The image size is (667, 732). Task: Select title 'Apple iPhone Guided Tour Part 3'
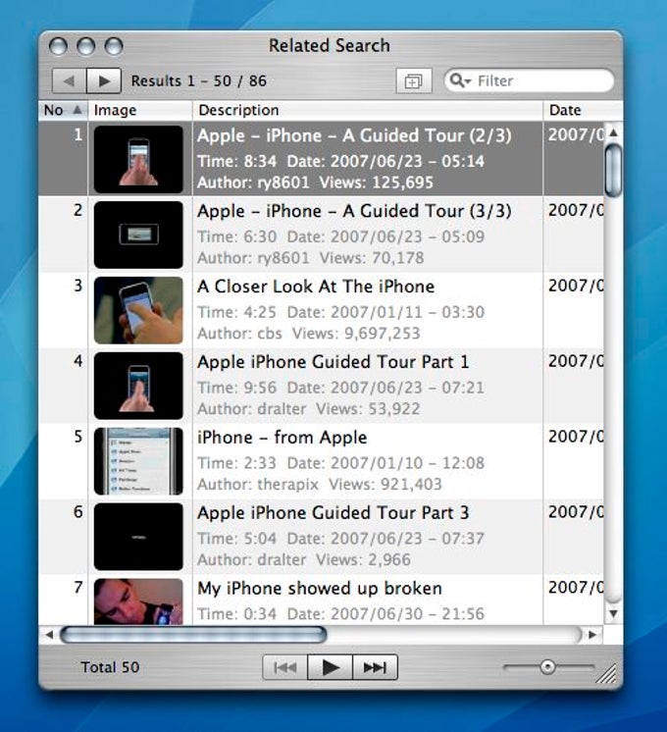click(x=333, y=513)
